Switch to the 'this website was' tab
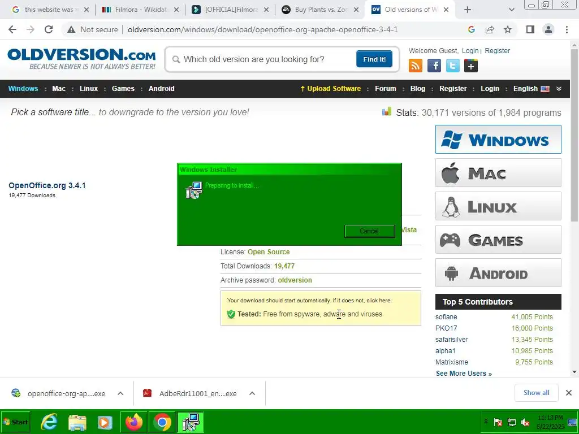This screenshot has height=434, width=579. click(x=50, y=10)
